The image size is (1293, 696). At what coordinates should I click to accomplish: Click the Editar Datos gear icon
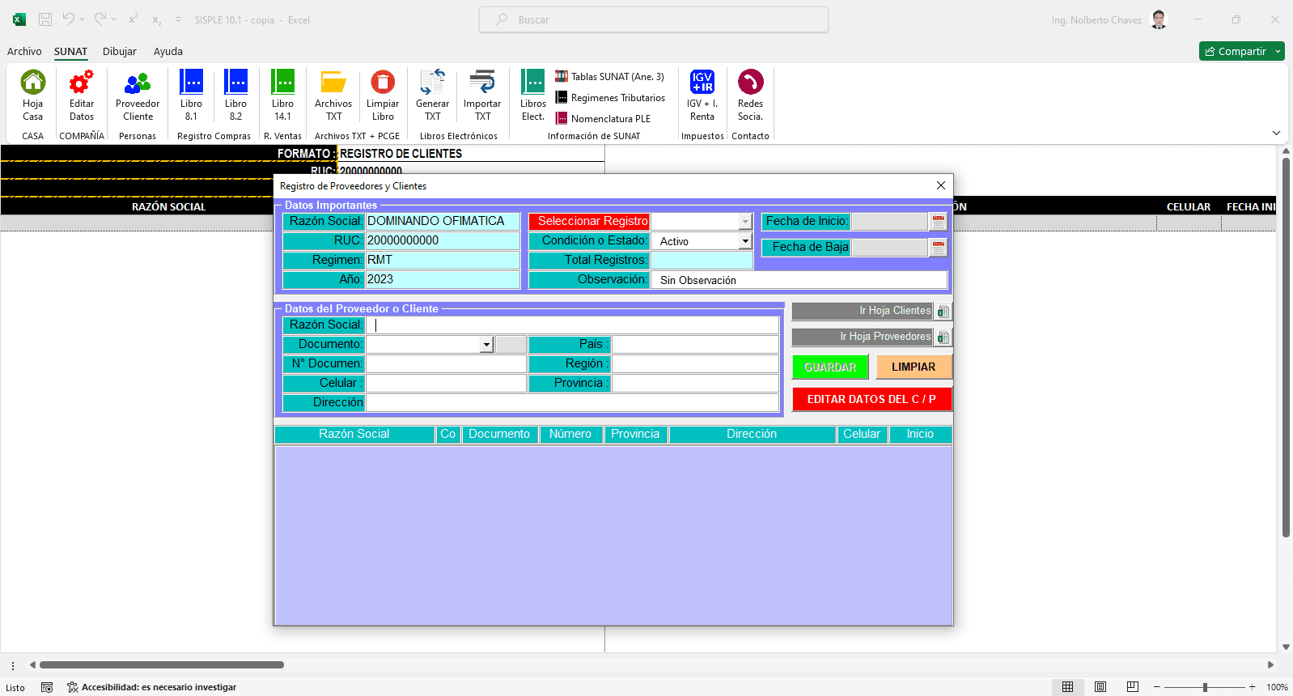[x=81, y=82]
